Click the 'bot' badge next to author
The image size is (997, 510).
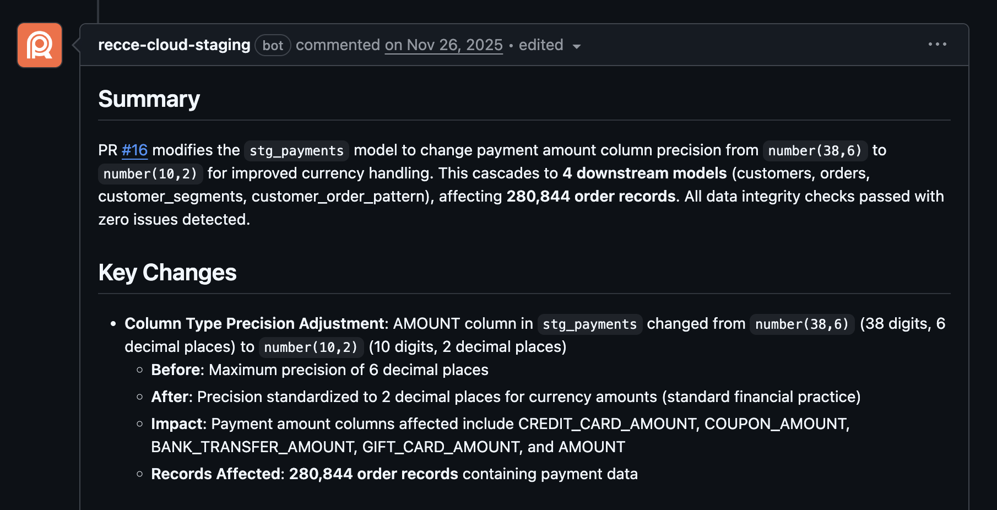273,45
